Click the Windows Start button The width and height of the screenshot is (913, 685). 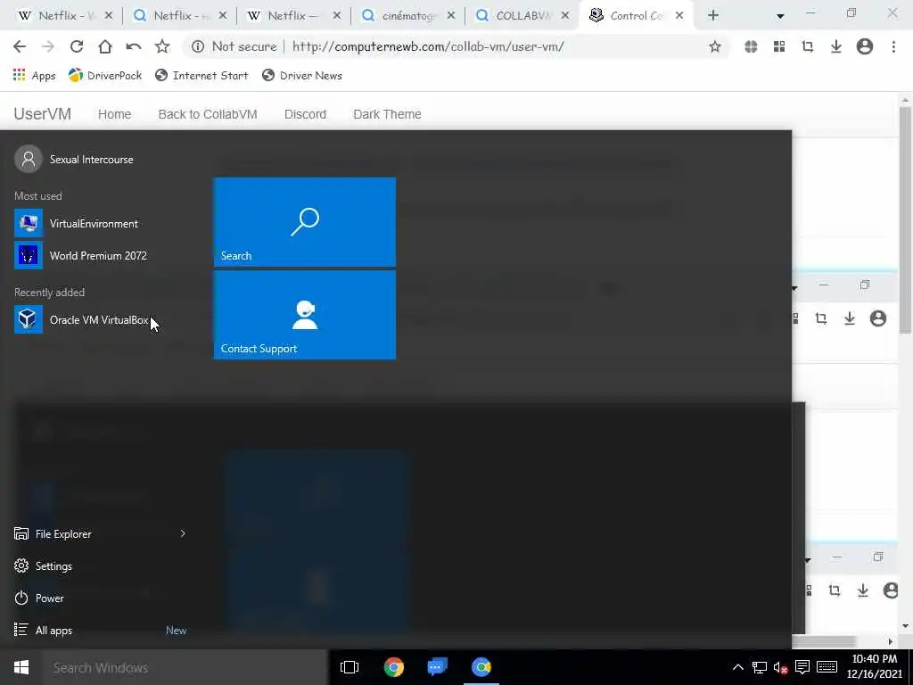click(21, 667)
